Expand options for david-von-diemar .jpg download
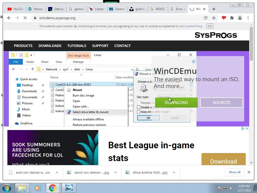The width and height of the screenshot is (257, 193). click(115, 172)
